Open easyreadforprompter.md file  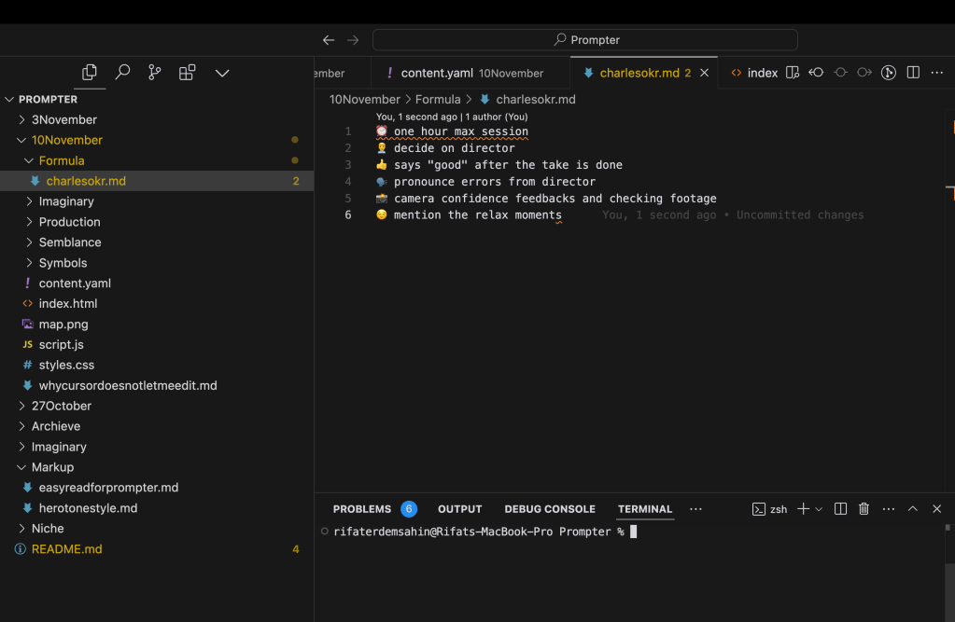pos(157,488)
